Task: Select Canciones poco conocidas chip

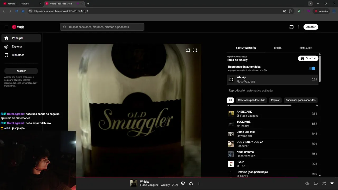Action: pyautogui.click(x=301, y=100)
